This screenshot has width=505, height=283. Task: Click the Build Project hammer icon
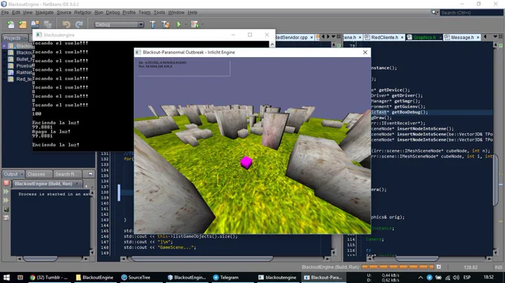[153, 24]
